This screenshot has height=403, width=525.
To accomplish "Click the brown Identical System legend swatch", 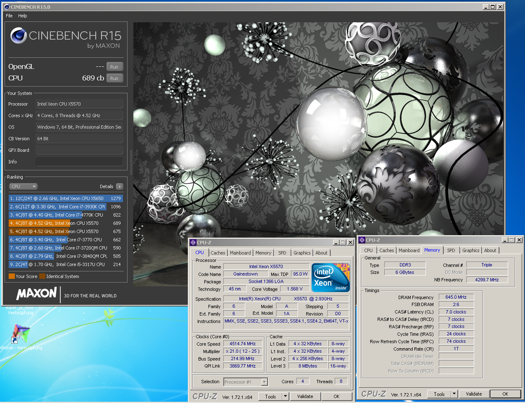I will click(x=42, y=276).
